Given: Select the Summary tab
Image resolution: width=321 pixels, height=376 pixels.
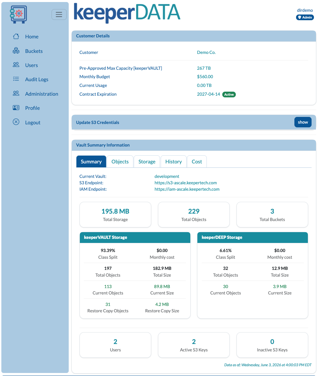Looking at the screenshot, I should tap(91, 161).
